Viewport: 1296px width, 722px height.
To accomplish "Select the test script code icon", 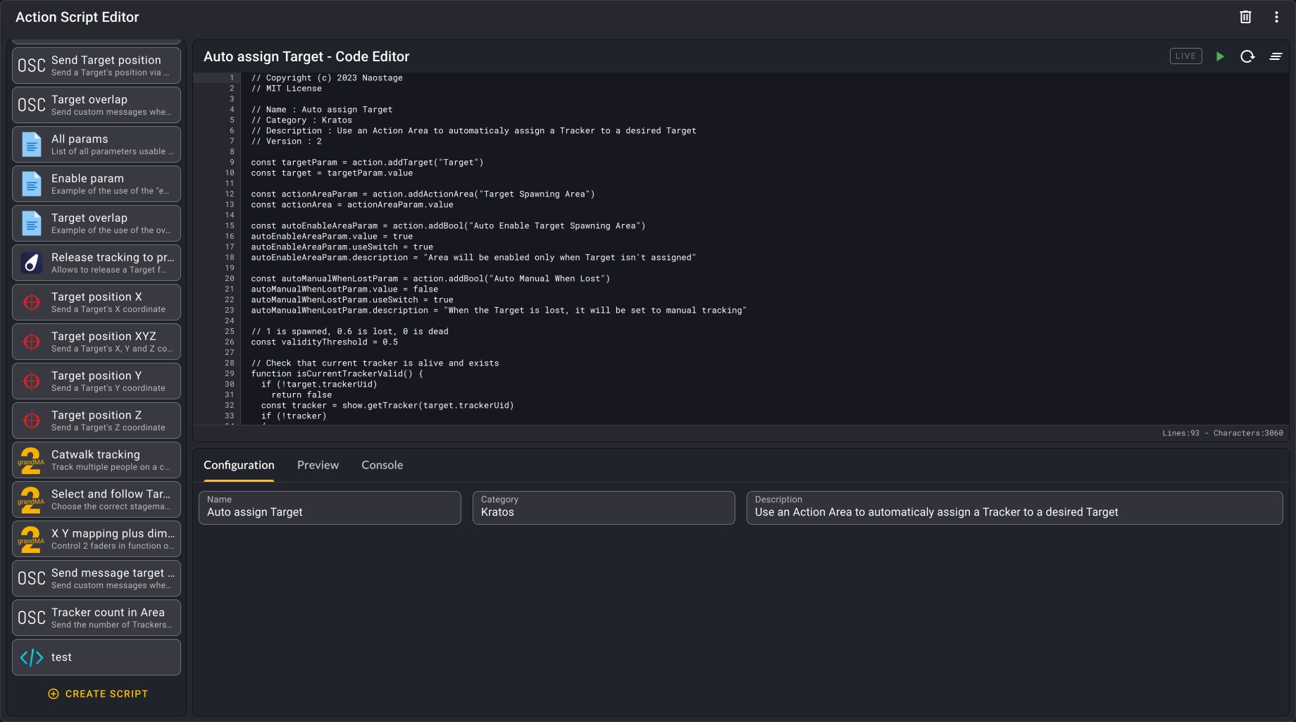I will coord(32,657).
